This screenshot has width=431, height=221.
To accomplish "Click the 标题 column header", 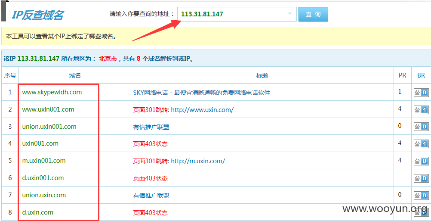I will (x=262, y=75).
